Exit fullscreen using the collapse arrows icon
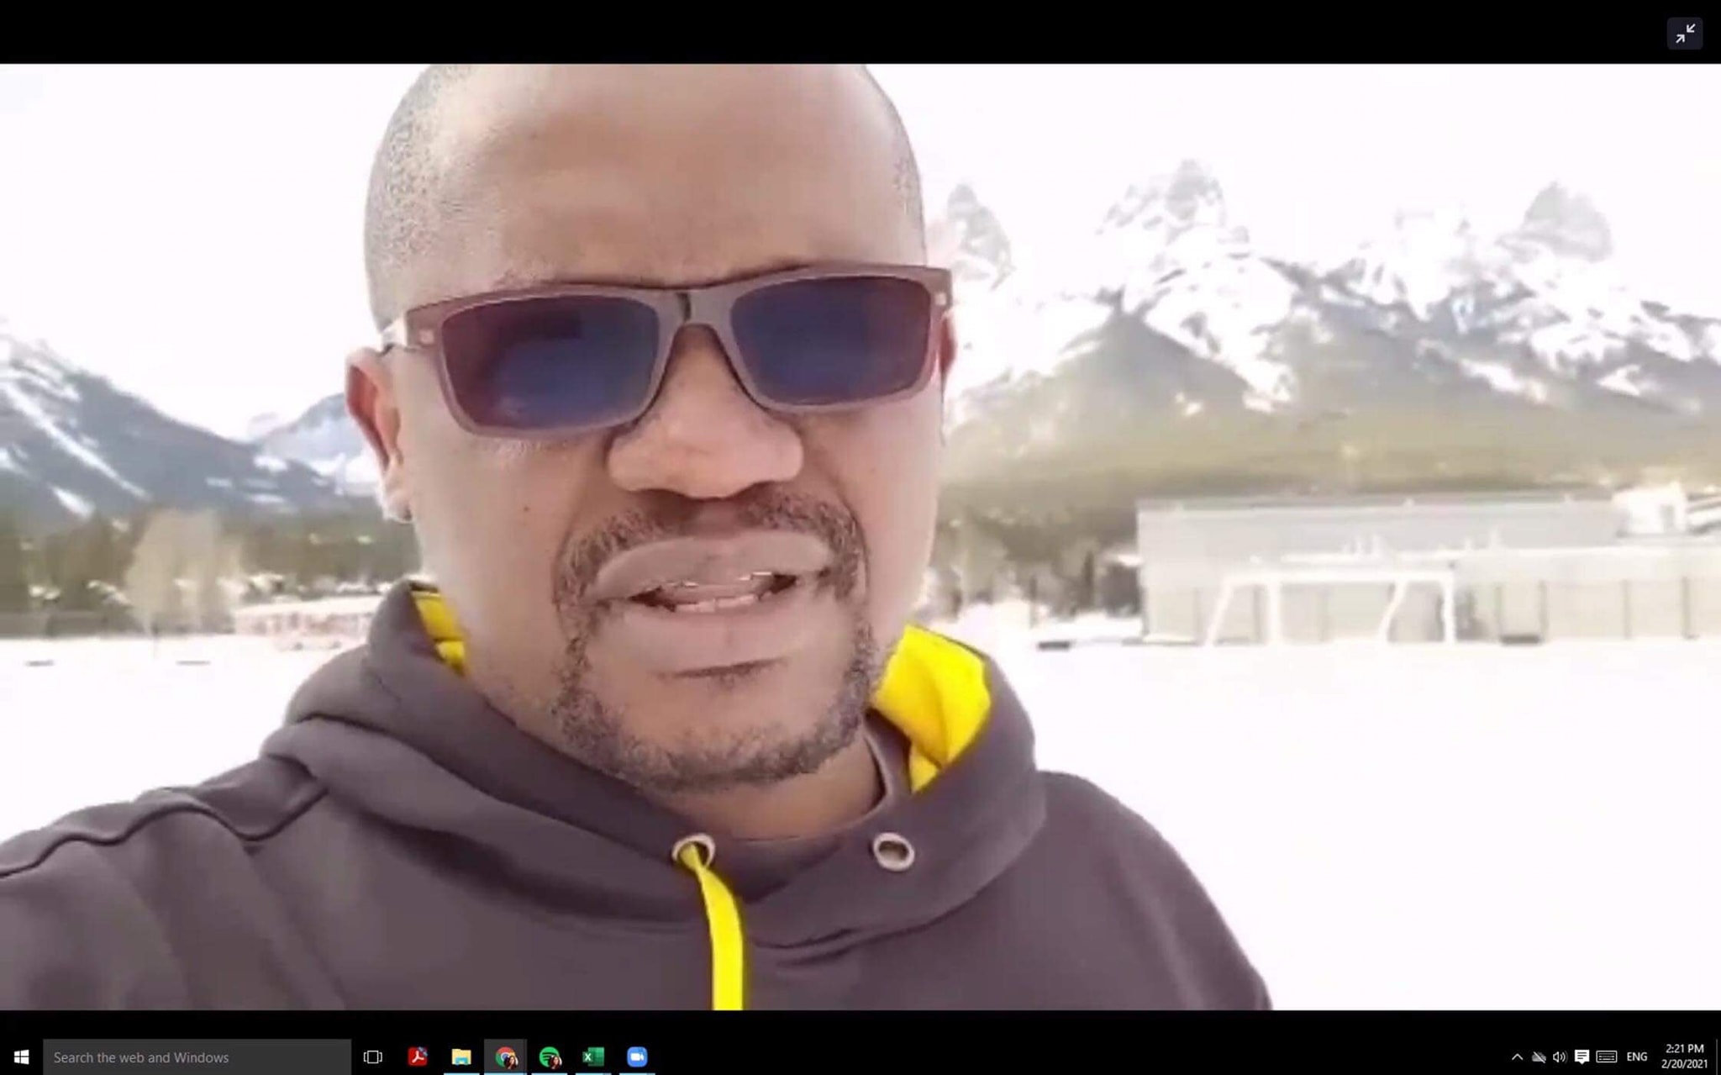 [1685, 34]
